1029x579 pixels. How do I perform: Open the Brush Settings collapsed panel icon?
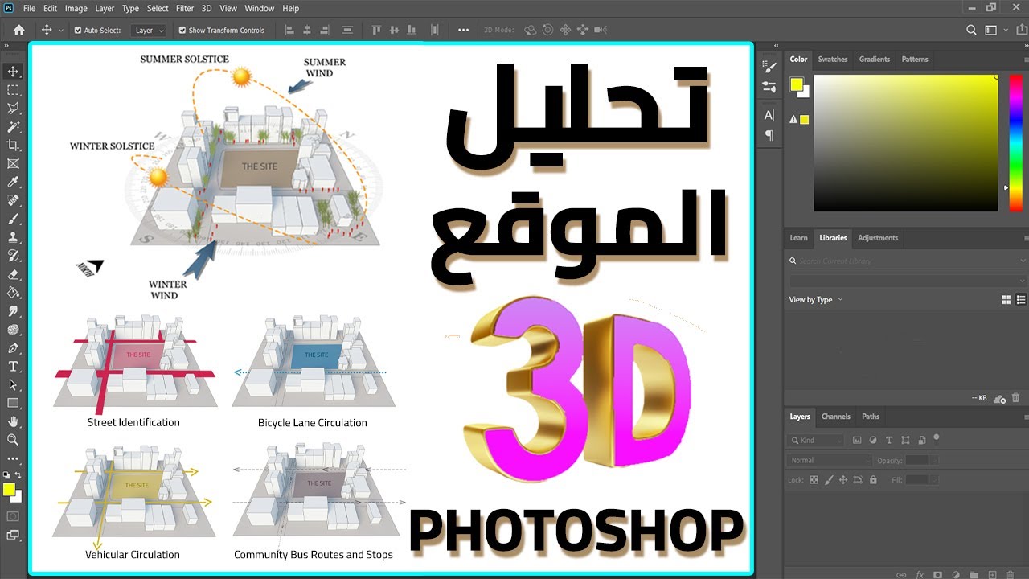pos(769,67)
